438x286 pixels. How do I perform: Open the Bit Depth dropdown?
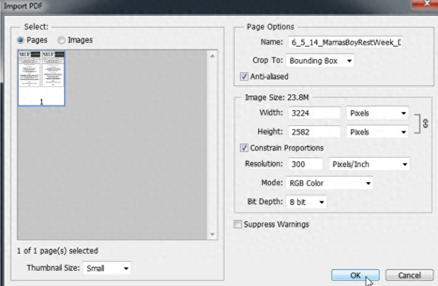(306, 202)
